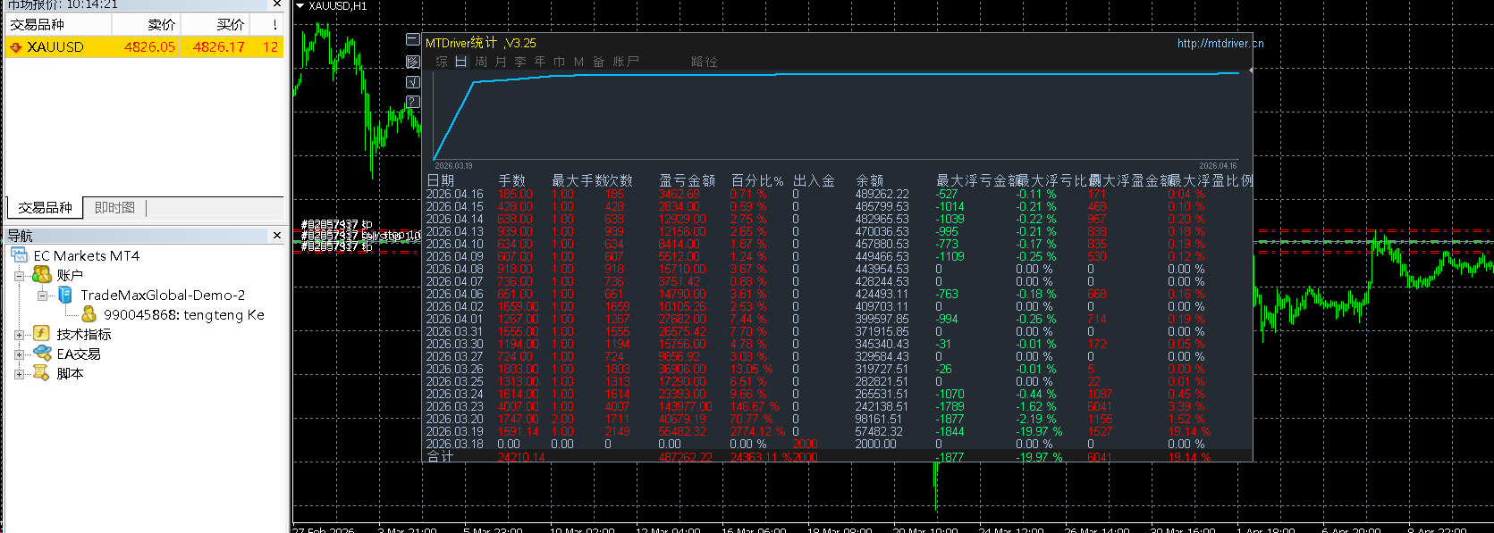The width and height of the screenshot is (1494, 533).
Task: Select 技术指标 in the navigator tree
Action: [x=84, y=335]
